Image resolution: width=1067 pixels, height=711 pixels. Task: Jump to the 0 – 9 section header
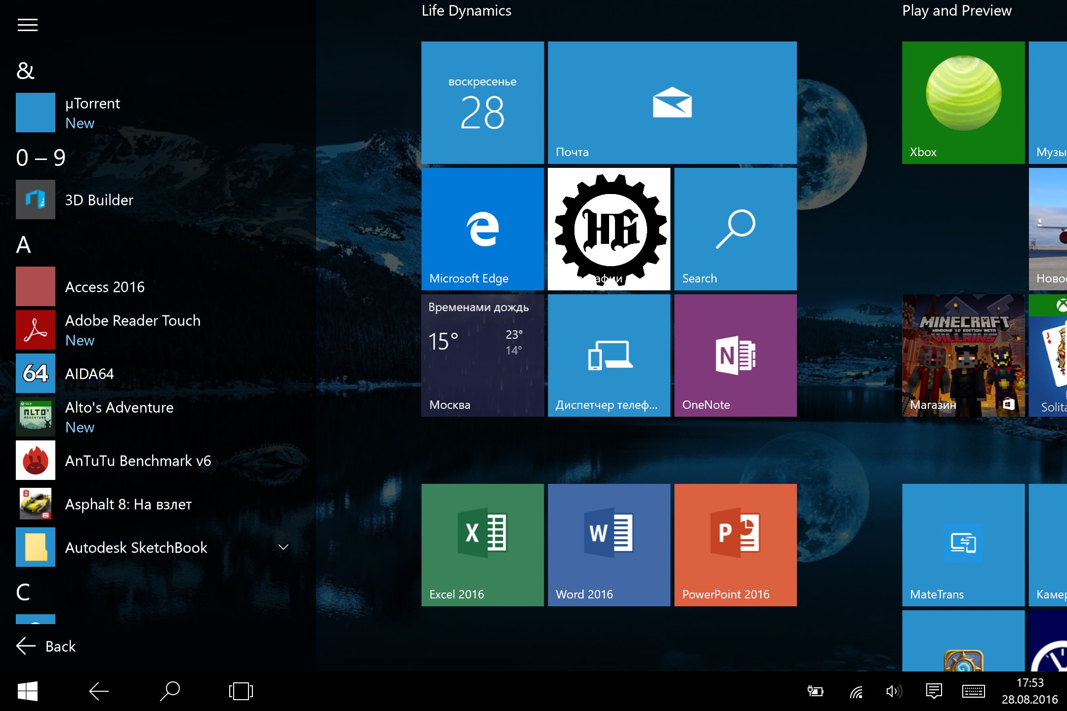[41, 158]
